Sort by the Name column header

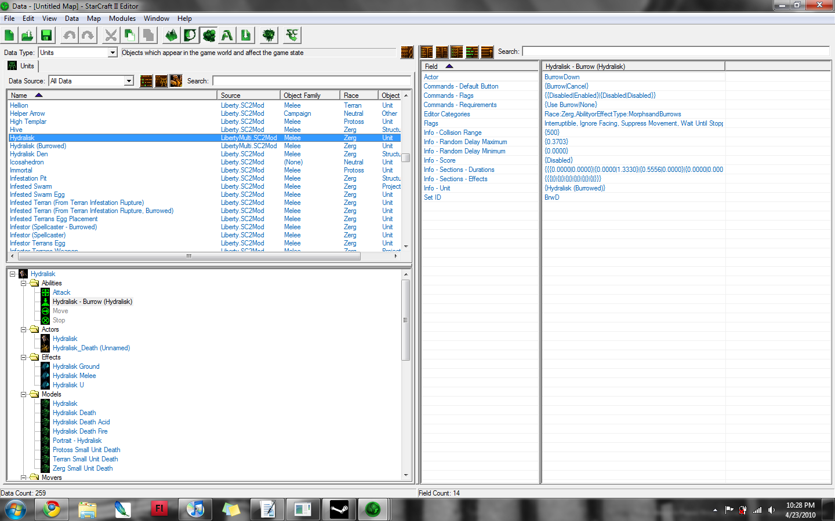pyautogui.click(x=112, y=96)
